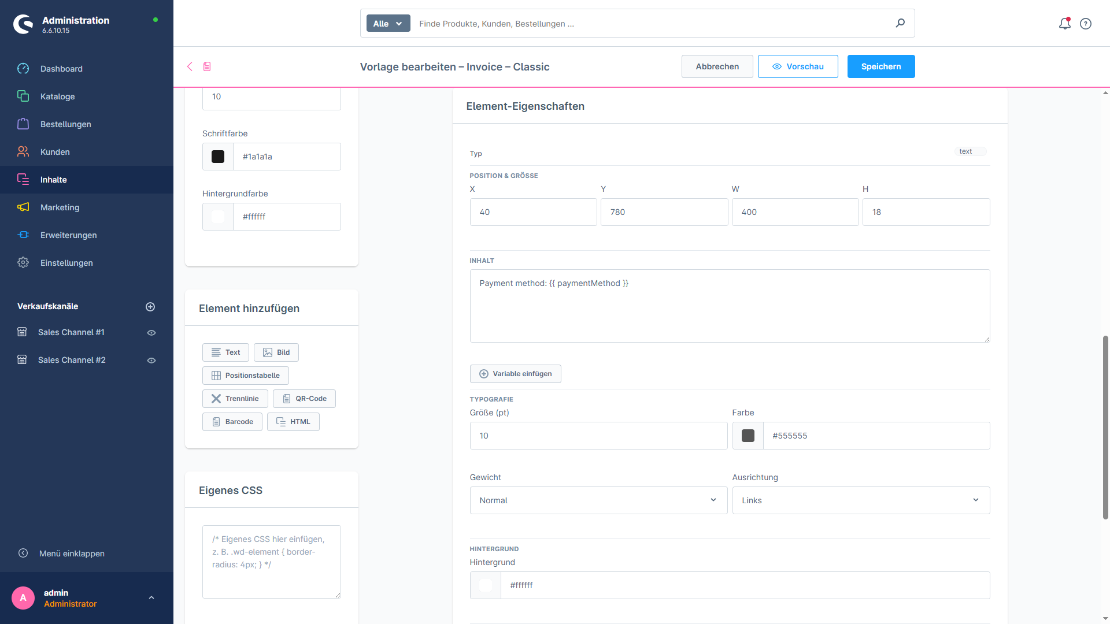Viewport: 1110px width, 624px height.
Task: Click the Hintergrund hex field in element properties
Action: click(x=745, y=585)
